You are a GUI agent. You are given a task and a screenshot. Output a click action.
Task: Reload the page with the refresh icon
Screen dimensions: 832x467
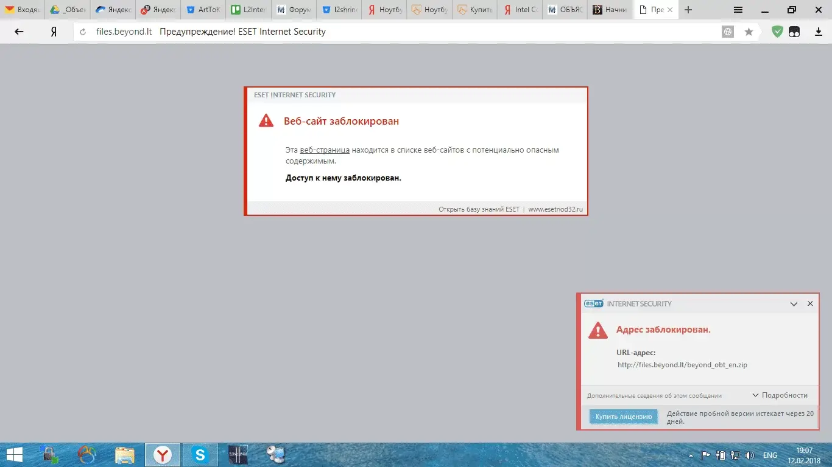(83, 32)
